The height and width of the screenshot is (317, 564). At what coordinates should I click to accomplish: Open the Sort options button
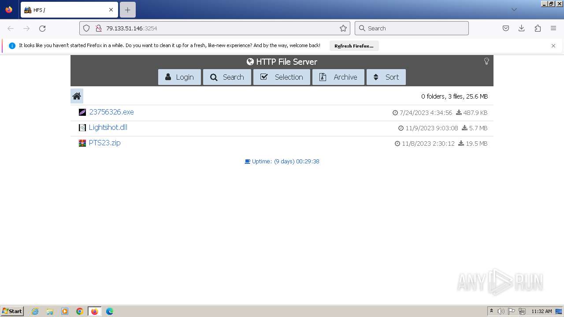coord(386,77)
